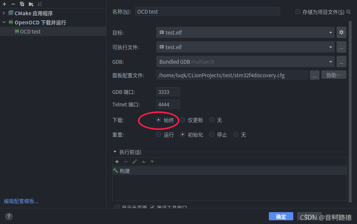Open 编辑配置模板 link
The height and width of the screenshot is (224, 357).
(21, 201)
